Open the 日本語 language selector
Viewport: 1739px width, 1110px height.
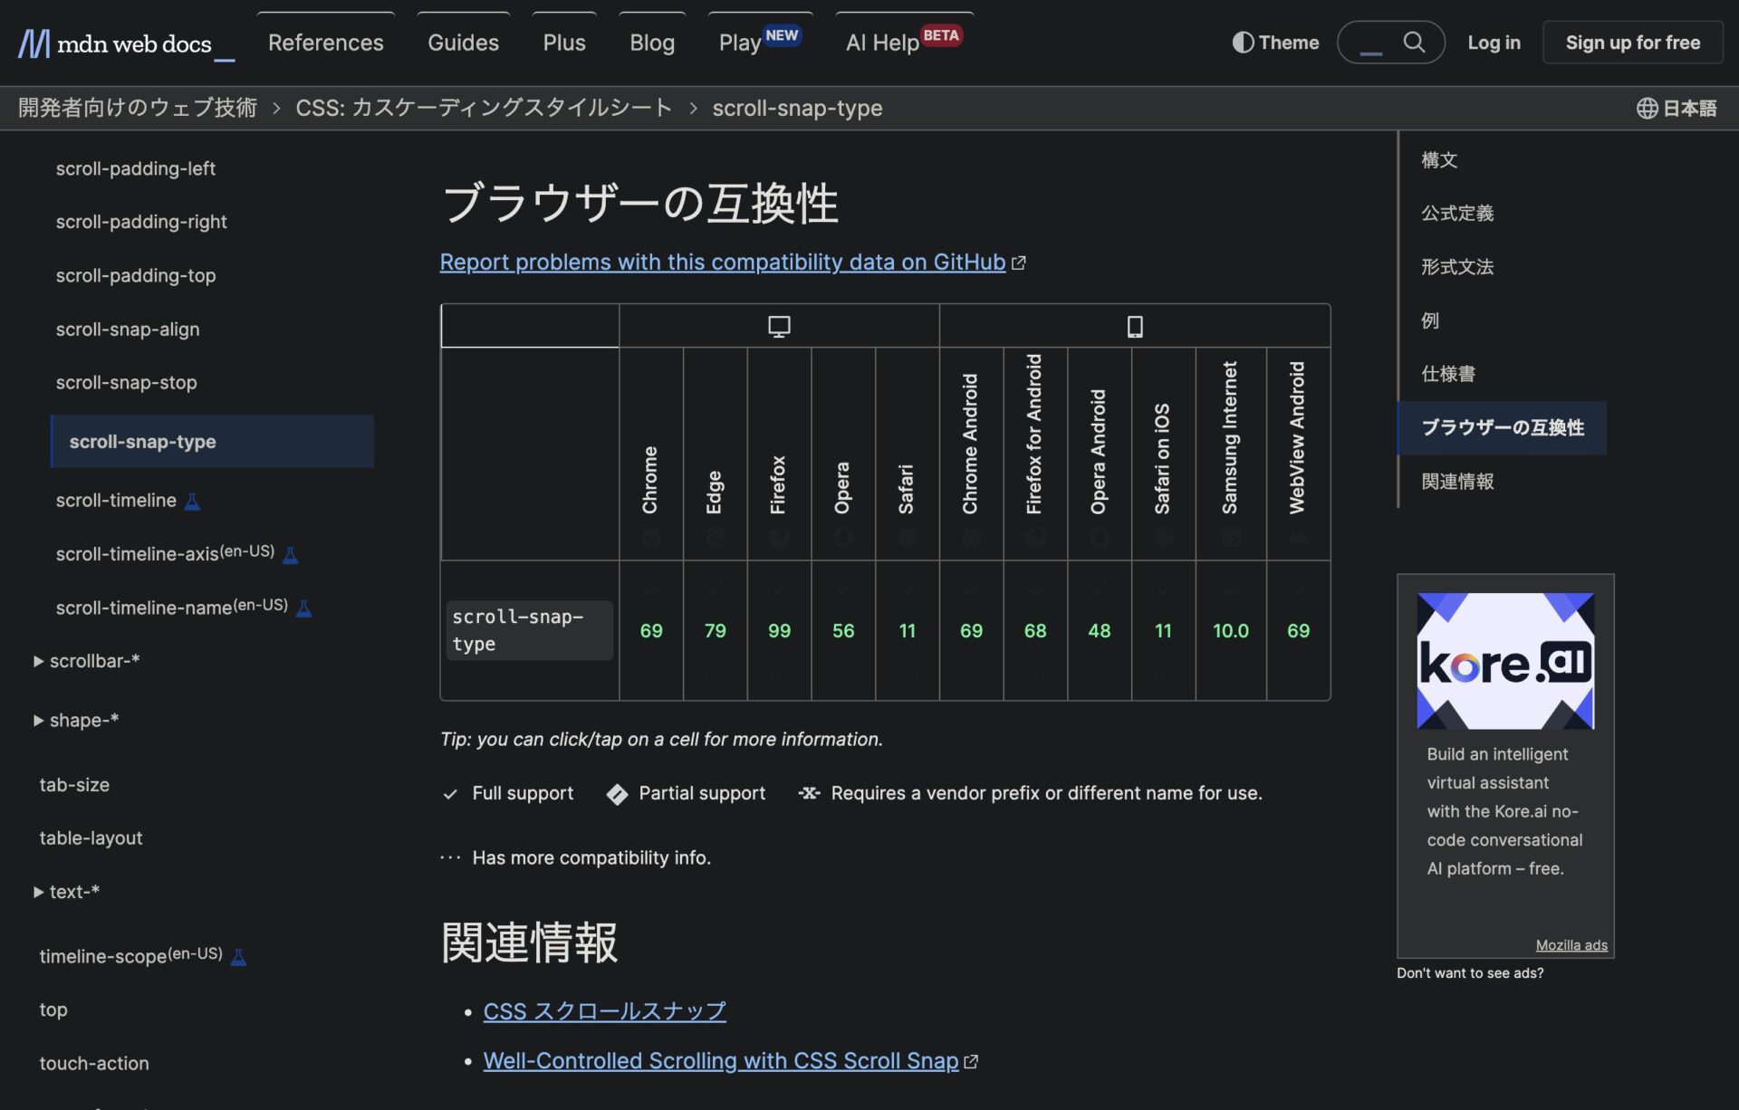1677,108
